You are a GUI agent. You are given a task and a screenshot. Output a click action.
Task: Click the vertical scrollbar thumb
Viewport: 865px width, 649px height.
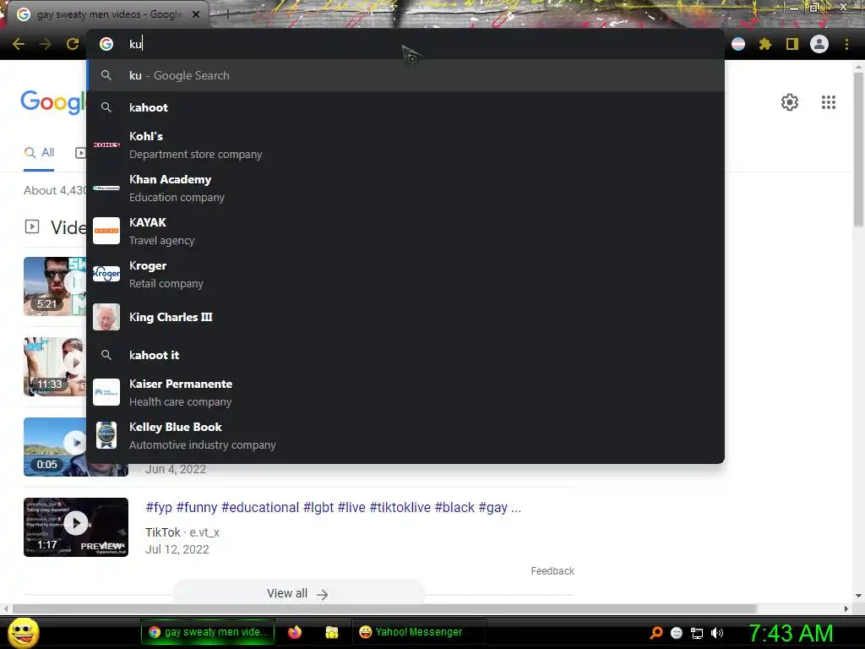pos(858,149)
